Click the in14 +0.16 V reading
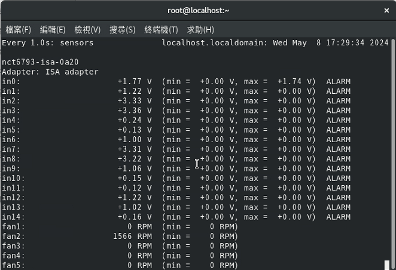Screen dimensions: 396x270 pos(135,217)
